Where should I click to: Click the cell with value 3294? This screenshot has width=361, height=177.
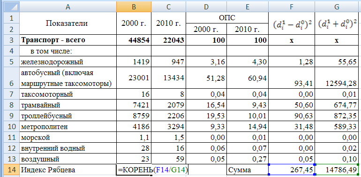coord(168,127)
